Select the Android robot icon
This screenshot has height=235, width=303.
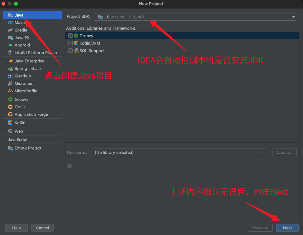click(10, 45)
